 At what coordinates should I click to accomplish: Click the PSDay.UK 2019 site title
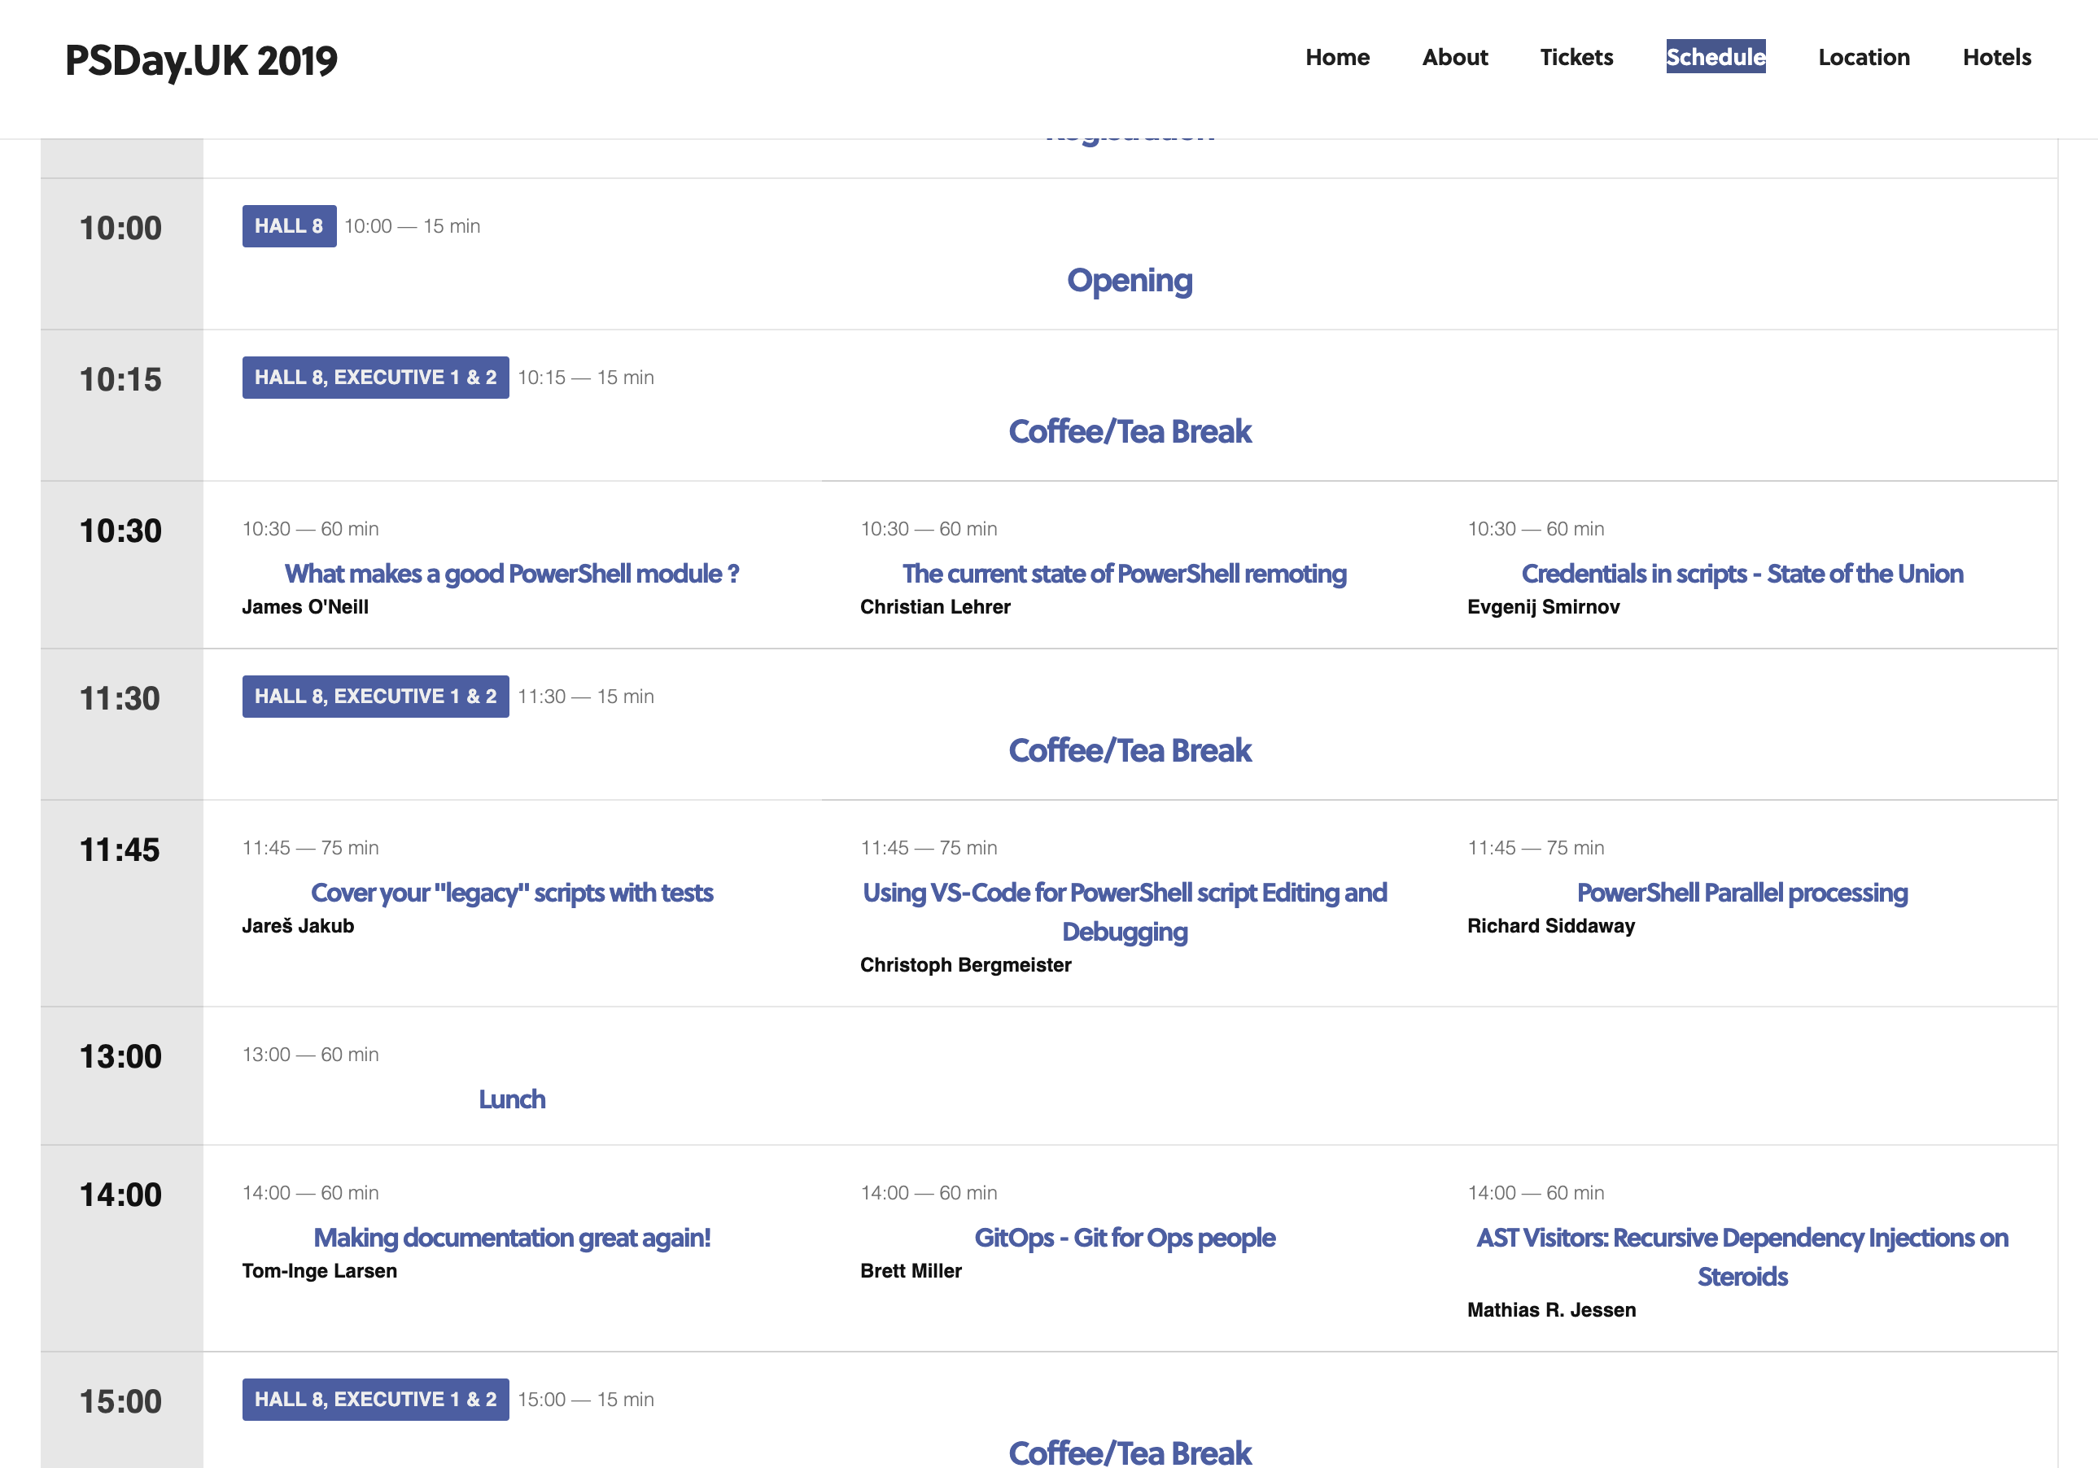201,61
